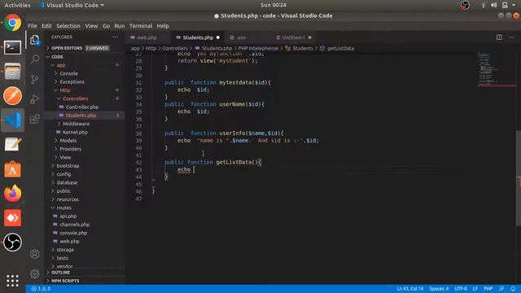The height and width of the screenshot is (293, 521).
Task: Click getListData in the breadcrumb
Action: [340, 48]
